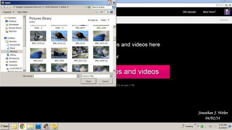232x130 pixels.
Task: Open the Organize dropdown menu
Action: (x=8, y=12)
